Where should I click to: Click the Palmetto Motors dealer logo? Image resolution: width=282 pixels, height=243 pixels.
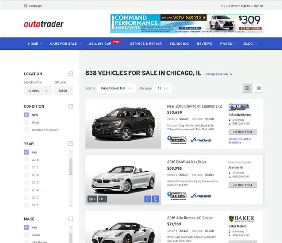(239, 107)
